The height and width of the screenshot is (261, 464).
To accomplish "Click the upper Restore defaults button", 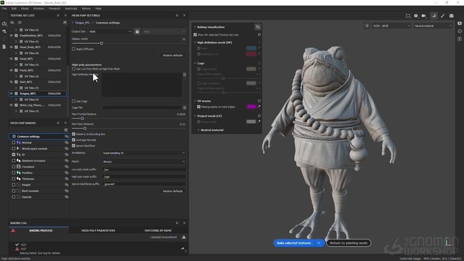I will 173,55.
